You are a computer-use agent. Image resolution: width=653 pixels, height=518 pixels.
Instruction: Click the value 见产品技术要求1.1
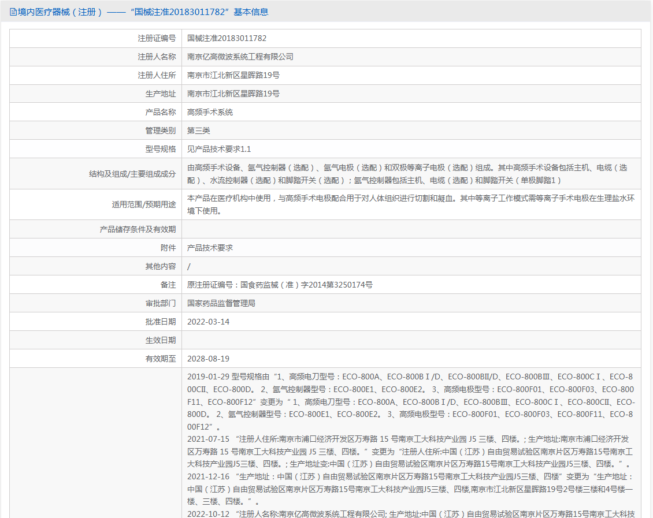pyautogui.click(x=219, y=150)
